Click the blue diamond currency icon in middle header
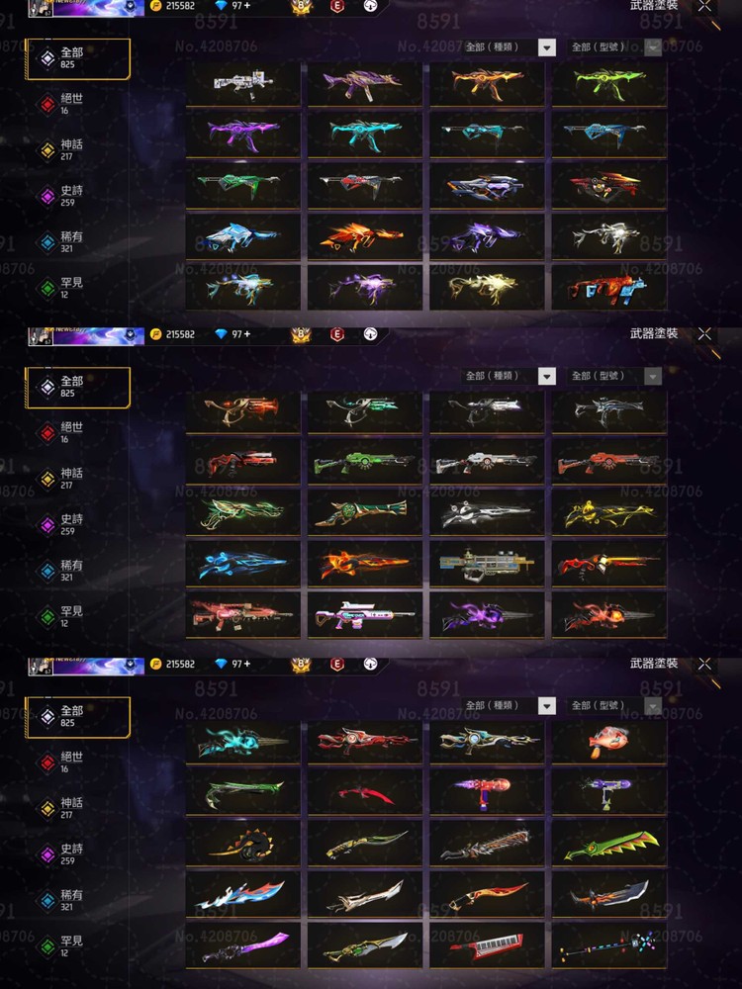This screenshot has width=742, height=989. [221, 334]
